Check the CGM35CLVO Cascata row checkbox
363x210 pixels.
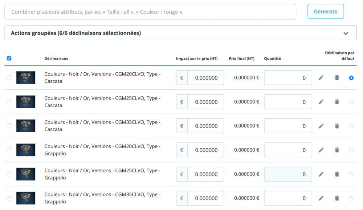9,126
